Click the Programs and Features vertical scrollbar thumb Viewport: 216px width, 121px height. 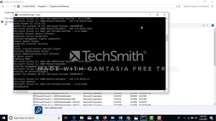click(215, 48)
